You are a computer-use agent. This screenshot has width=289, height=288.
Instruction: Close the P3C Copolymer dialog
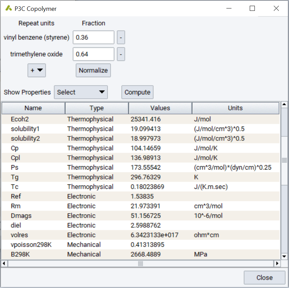(264, 277)
